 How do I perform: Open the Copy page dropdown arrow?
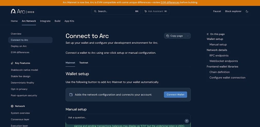tap(188, 36)
